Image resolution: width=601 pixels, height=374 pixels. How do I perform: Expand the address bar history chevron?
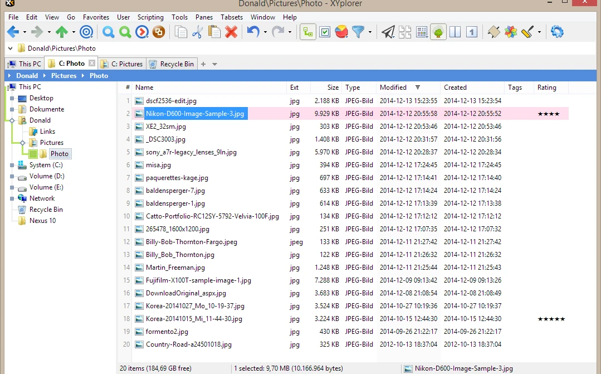10,48
